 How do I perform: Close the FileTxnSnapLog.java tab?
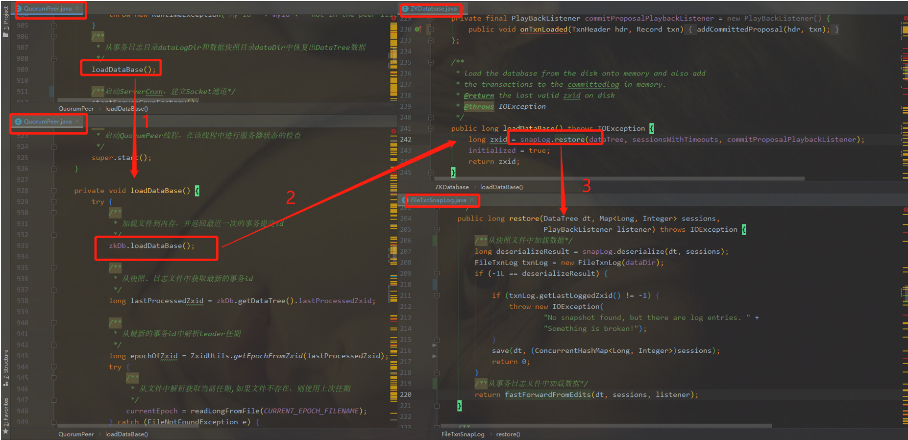click(472, 200)
